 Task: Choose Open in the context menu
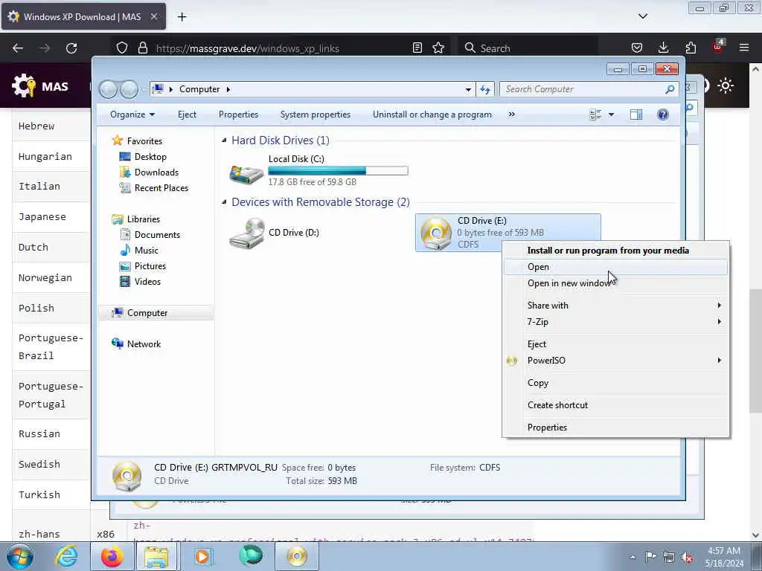pos(615,267)
